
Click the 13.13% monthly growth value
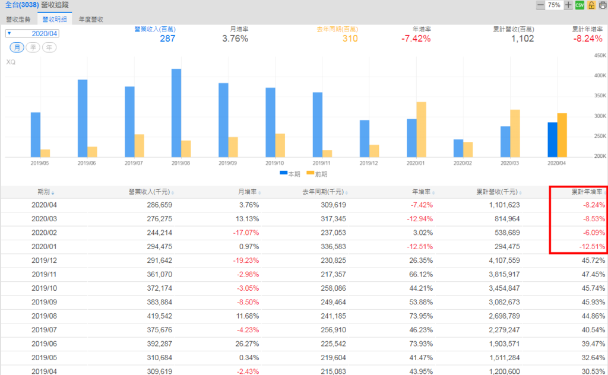tap(247, 219)
